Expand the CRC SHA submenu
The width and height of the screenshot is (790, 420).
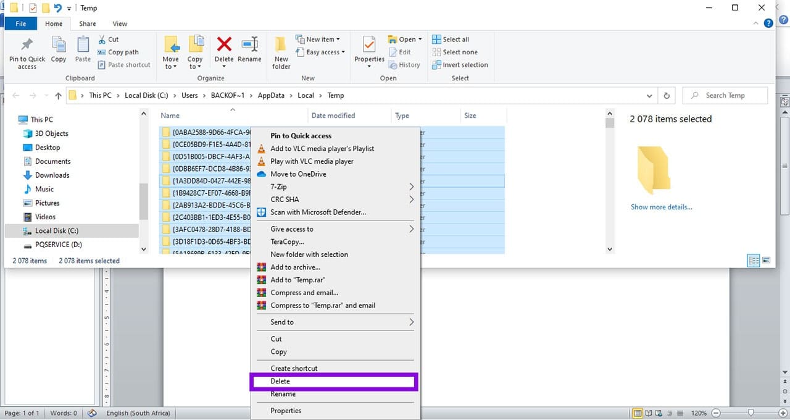(x=335, y=199)
